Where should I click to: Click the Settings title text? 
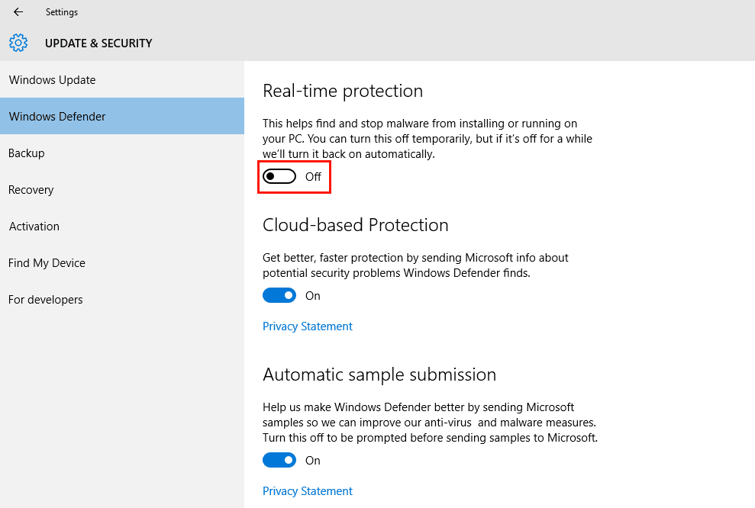coord(62,12)
